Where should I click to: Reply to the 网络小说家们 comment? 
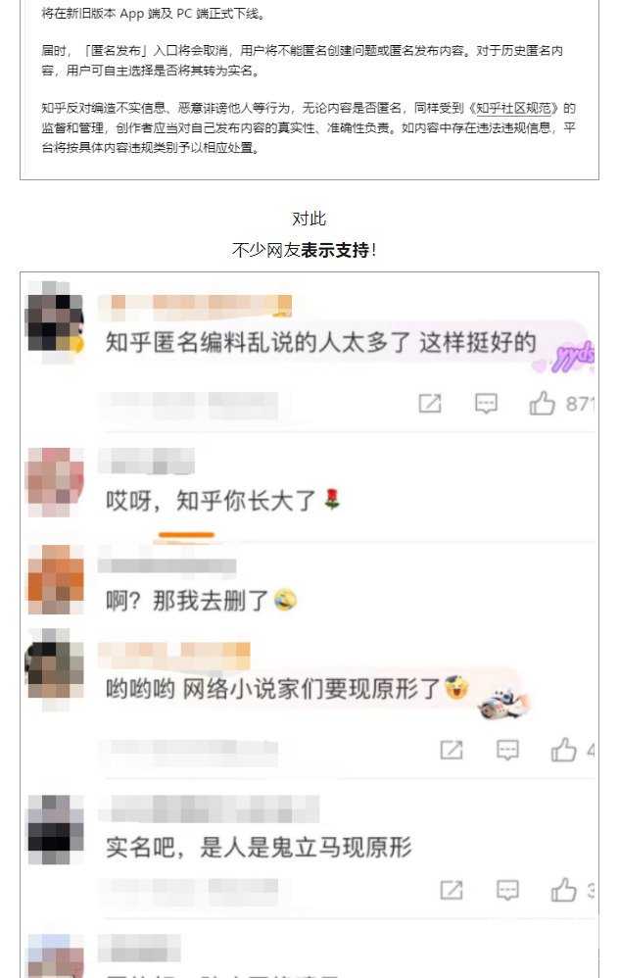pyautogui.click(x=507, y=750)
